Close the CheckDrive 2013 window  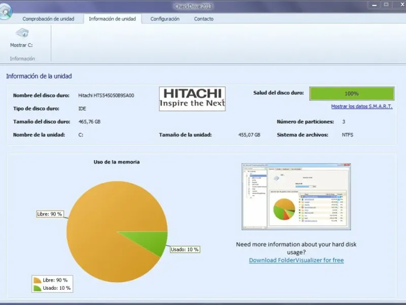click(x=401, y=5)
